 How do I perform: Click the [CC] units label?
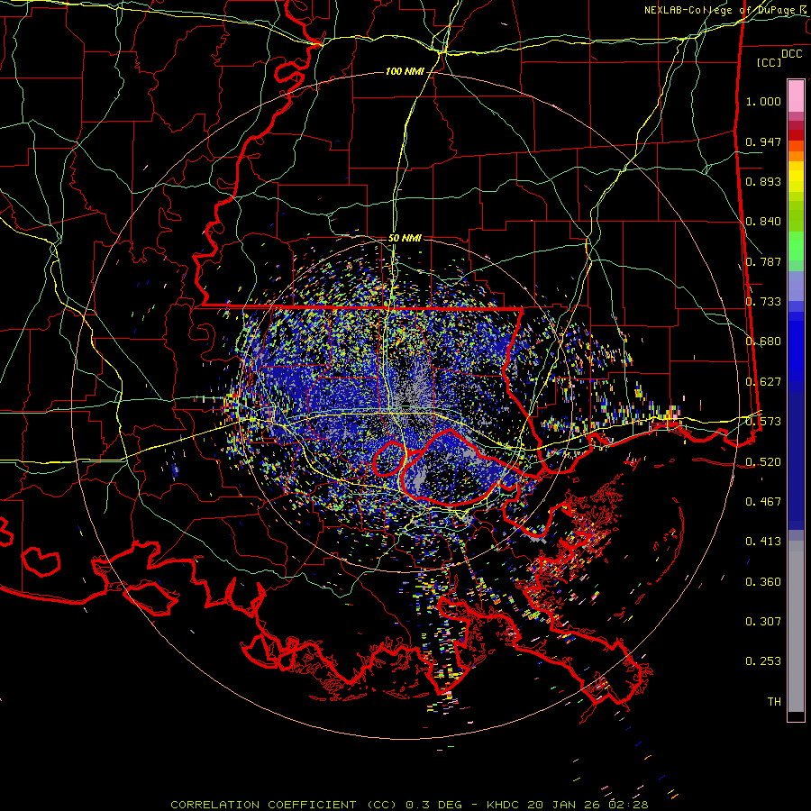(770, 62)
